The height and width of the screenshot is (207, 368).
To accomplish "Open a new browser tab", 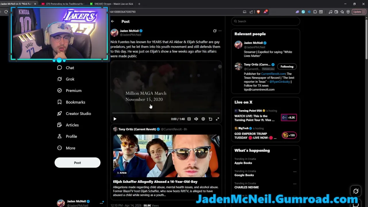I will pyautogui.click(x=139, y=4).
